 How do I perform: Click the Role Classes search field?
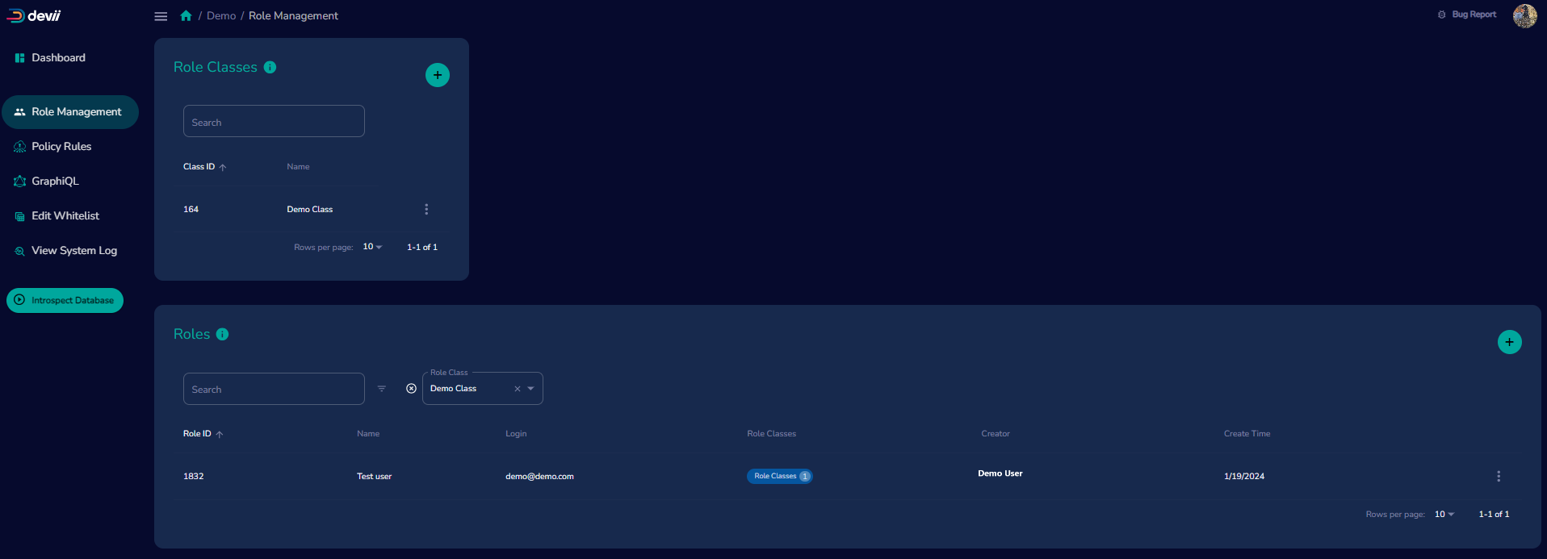pyautogui.click(x=274, y=122)
